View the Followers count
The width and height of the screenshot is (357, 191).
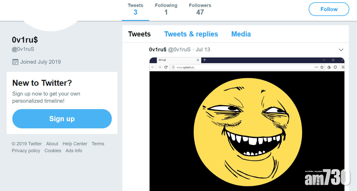(200, 9)
